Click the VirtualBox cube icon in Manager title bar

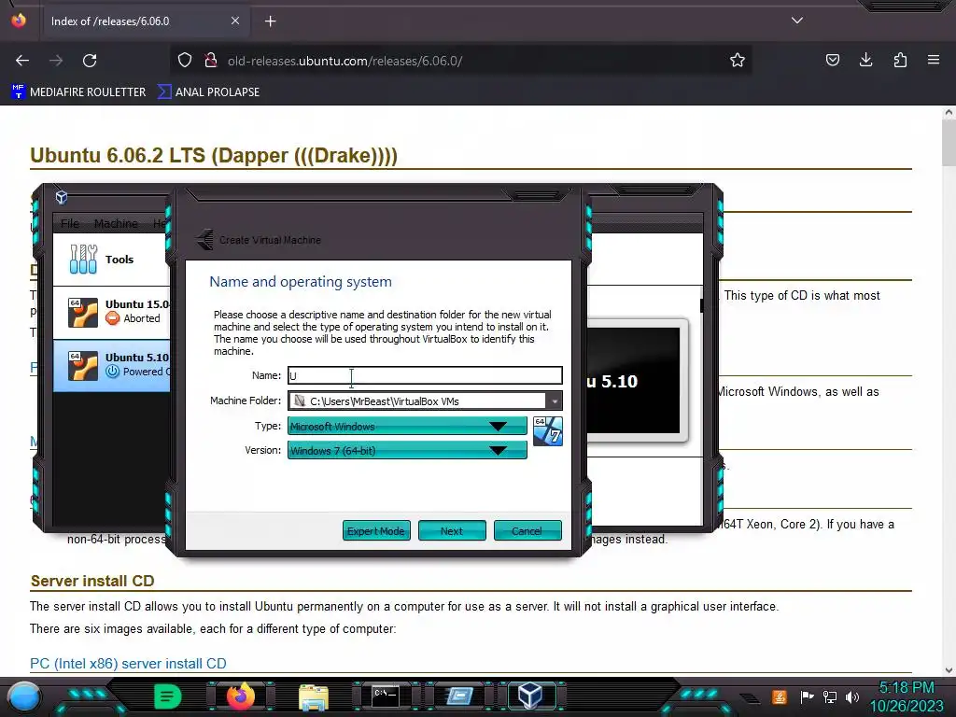coord(62,197)
